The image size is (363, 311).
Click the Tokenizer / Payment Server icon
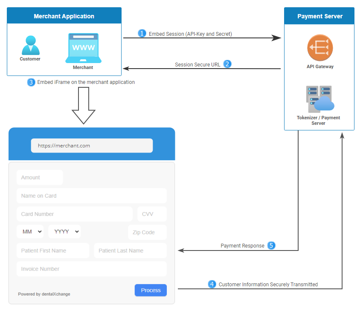tap(319, 99)
